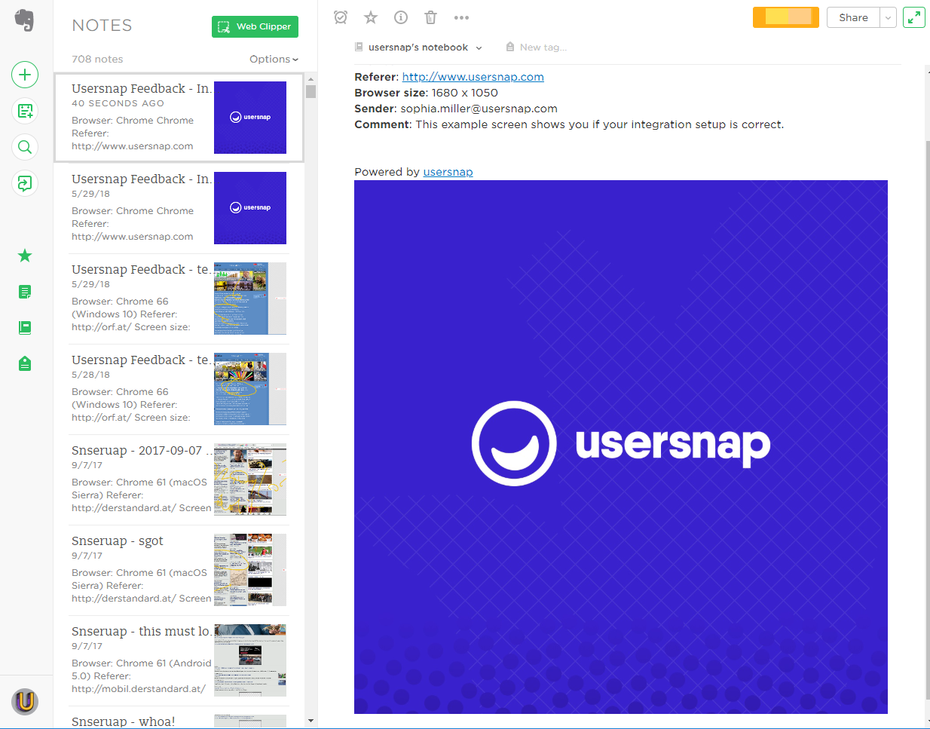Open the Snseruap - sgot note

(x=179, y=570)
